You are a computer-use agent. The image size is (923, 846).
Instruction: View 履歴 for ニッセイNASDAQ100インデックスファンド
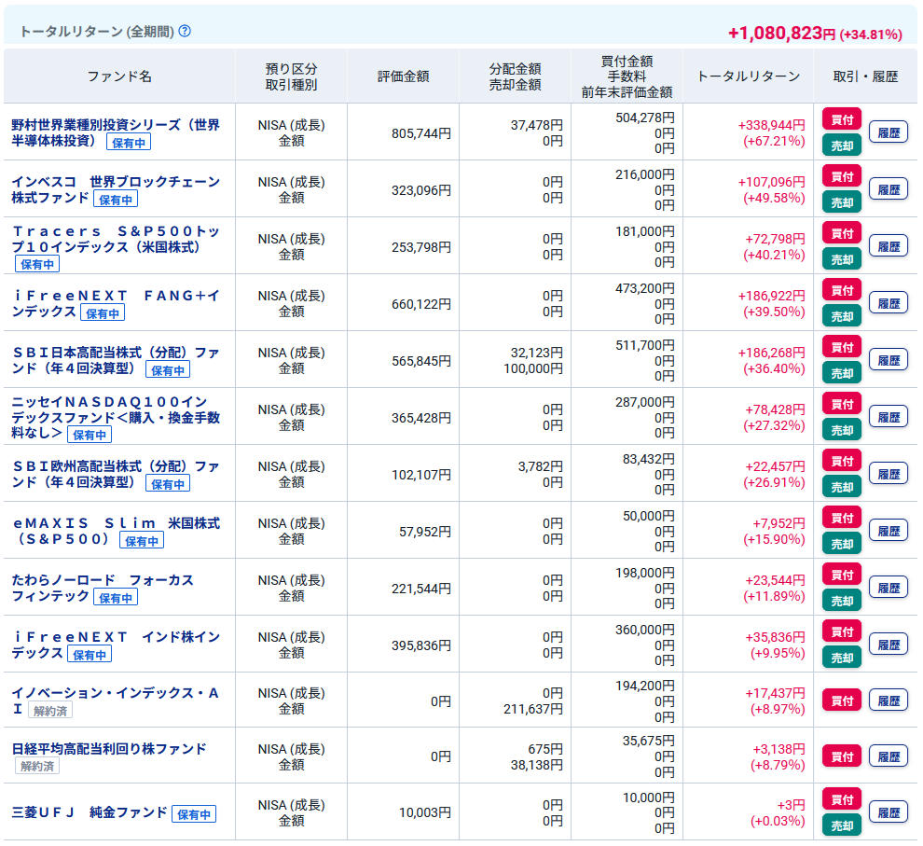tap(889, 418)
